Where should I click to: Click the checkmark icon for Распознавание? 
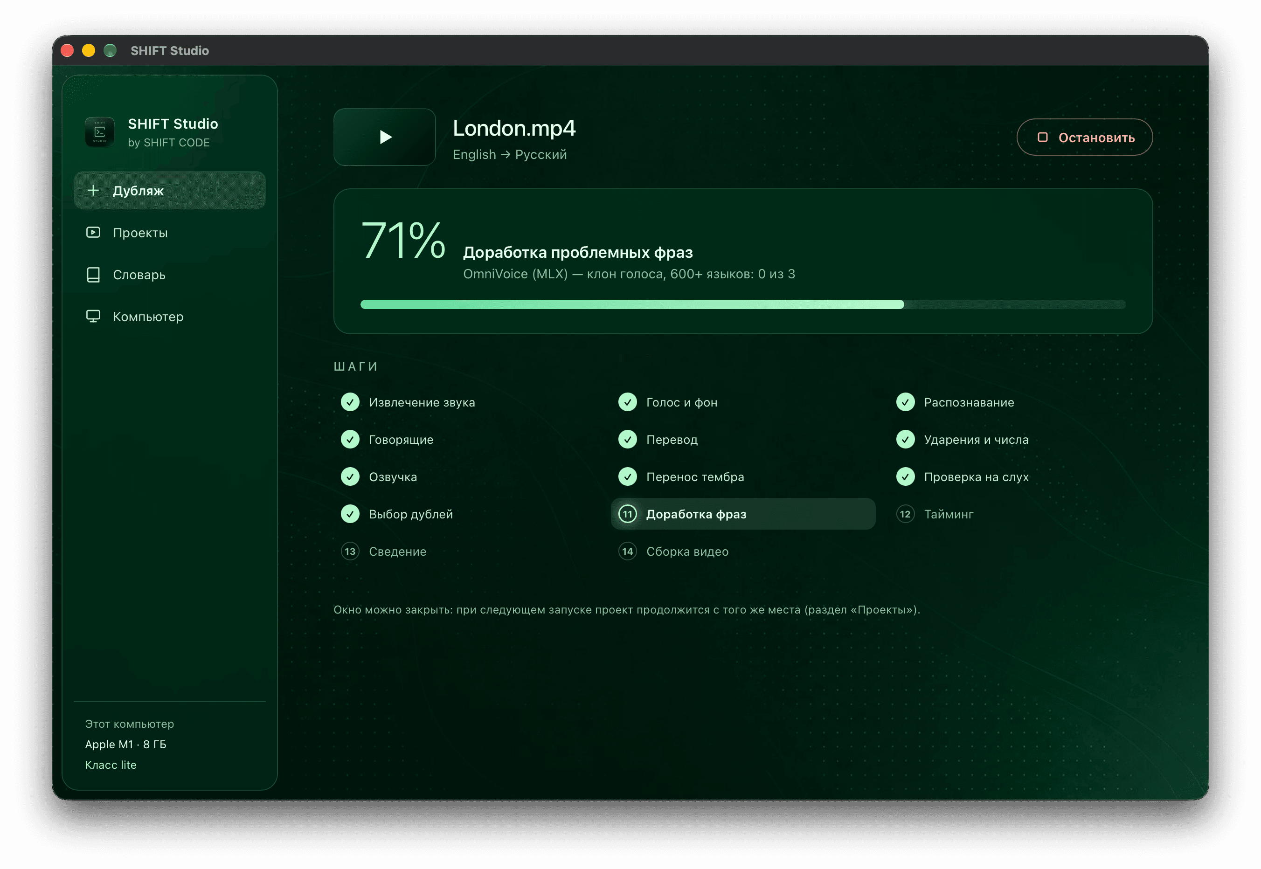[905, 402]
